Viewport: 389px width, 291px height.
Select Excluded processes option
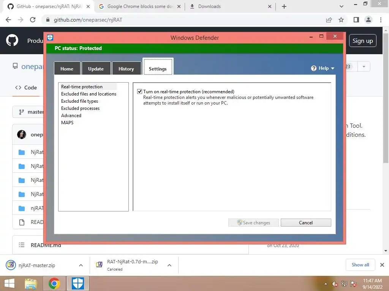[x=81, y=108]
